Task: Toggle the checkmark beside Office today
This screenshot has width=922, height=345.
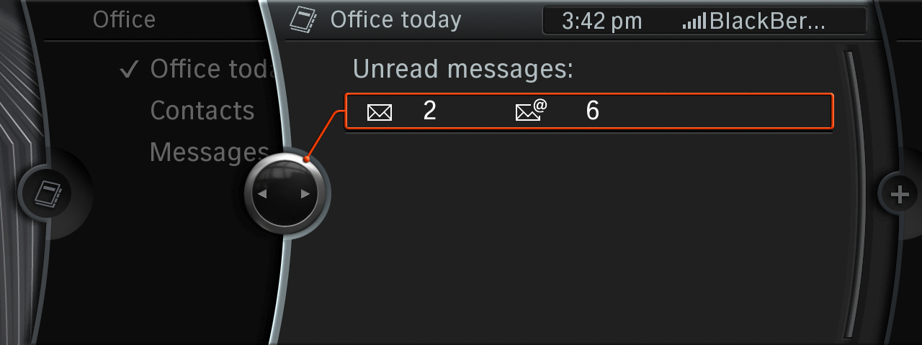Action: click(130, 70)
